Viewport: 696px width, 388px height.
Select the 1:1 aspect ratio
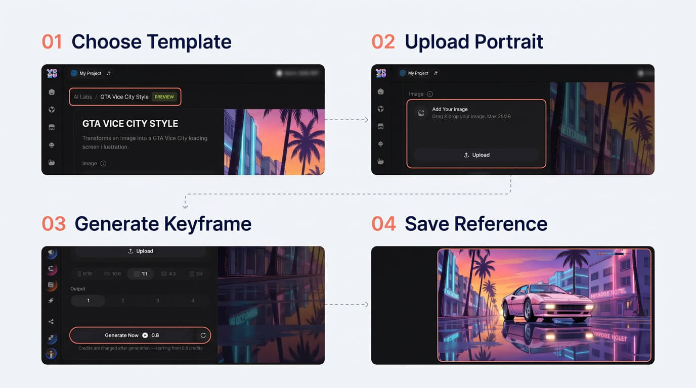coord(141,274)
